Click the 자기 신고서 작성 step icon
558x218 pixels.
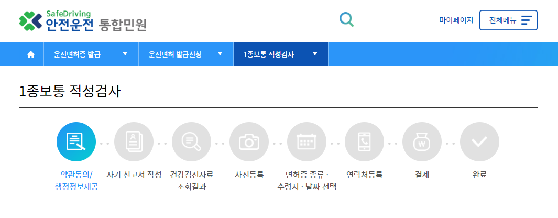pyautogui.click(x=134, y=142)
